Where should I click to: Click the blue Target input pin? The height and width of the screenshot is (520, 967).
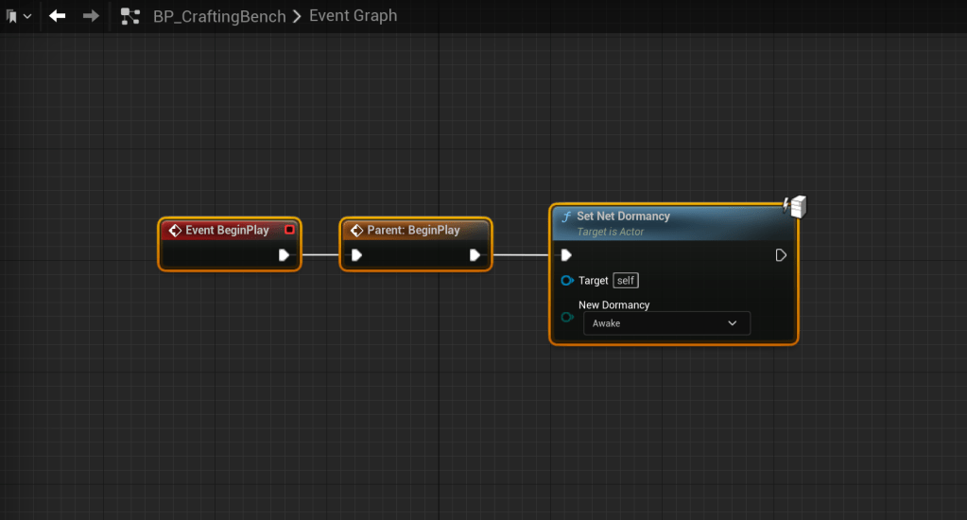click(x=567, y=281)
